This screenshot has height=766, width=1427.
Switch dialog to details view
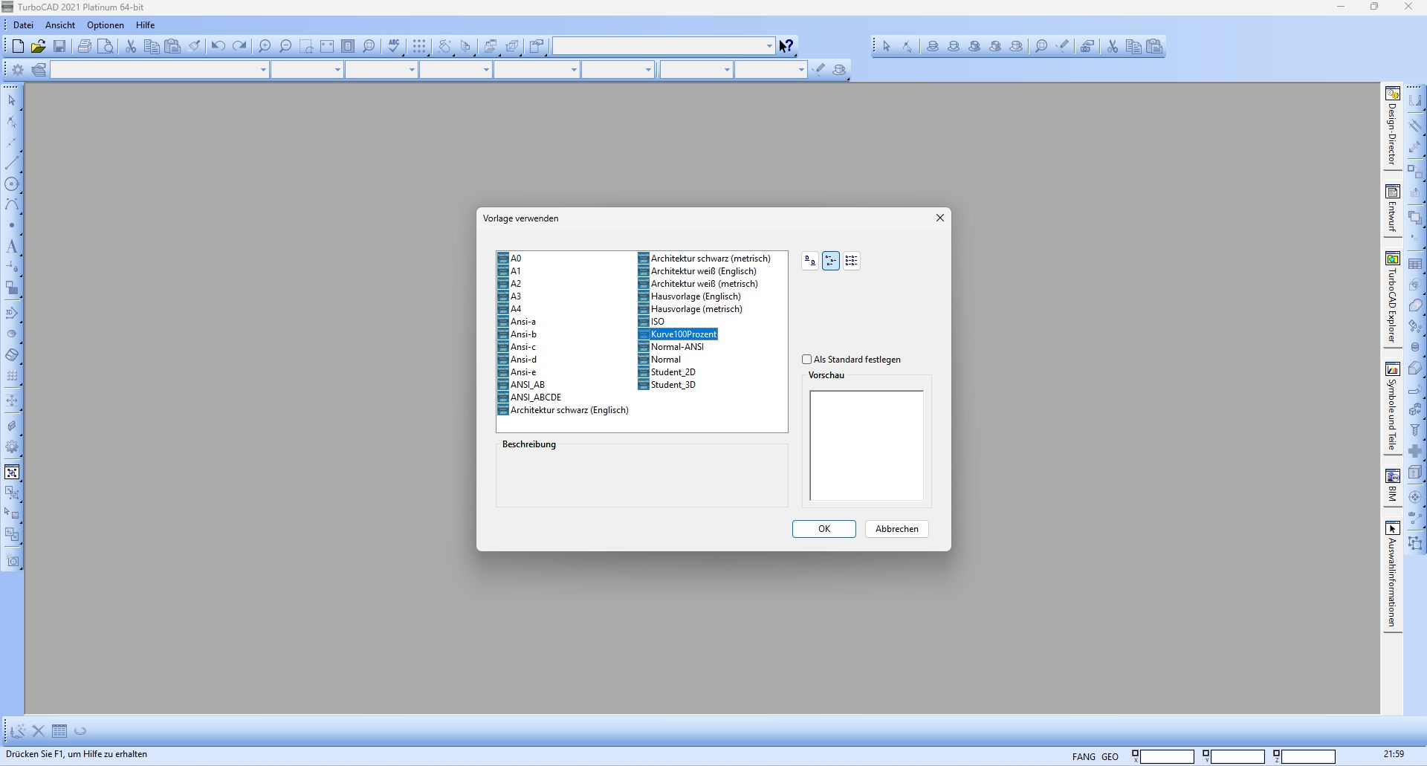(x=852, y=261)
